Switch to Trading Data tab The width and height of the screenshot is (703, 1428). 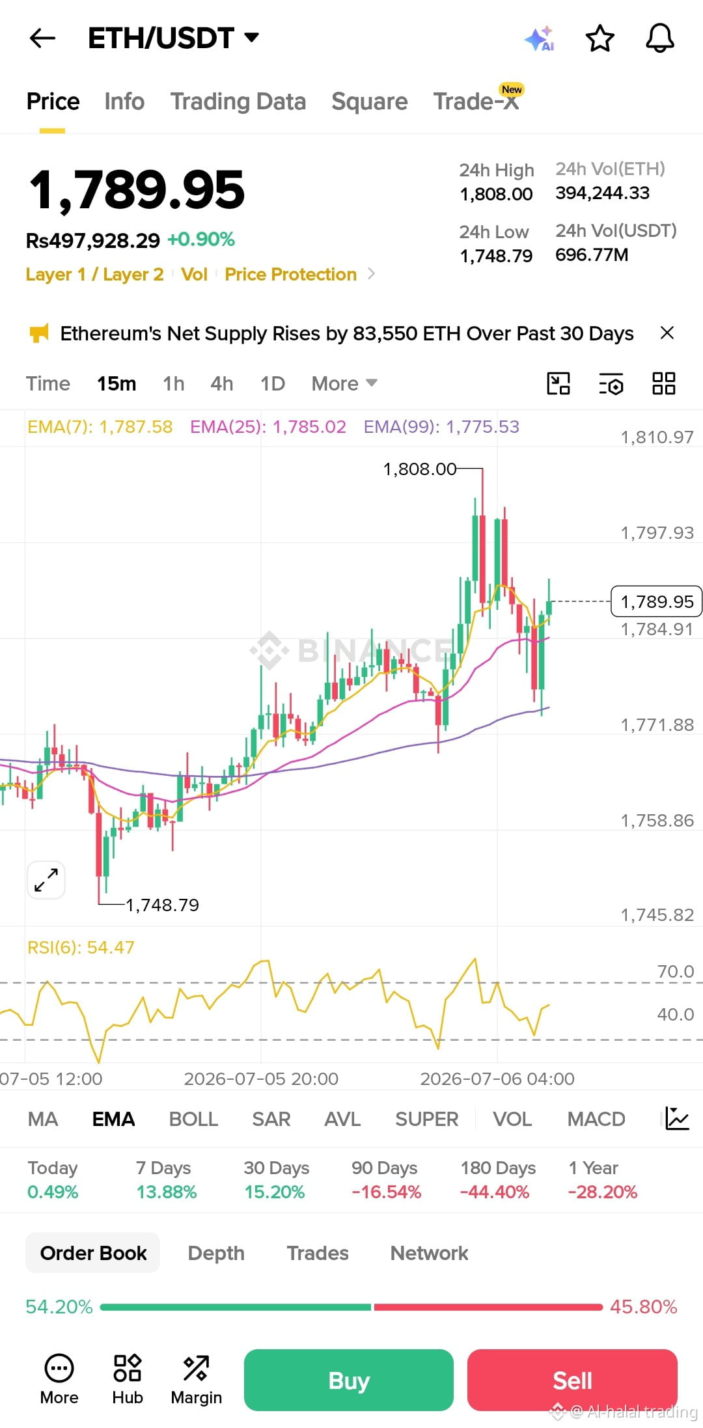click(238, 102)
